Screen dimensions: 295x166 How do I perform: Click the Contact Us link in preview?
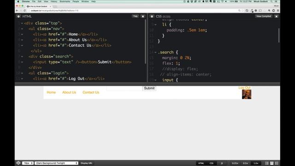[91, 92]
